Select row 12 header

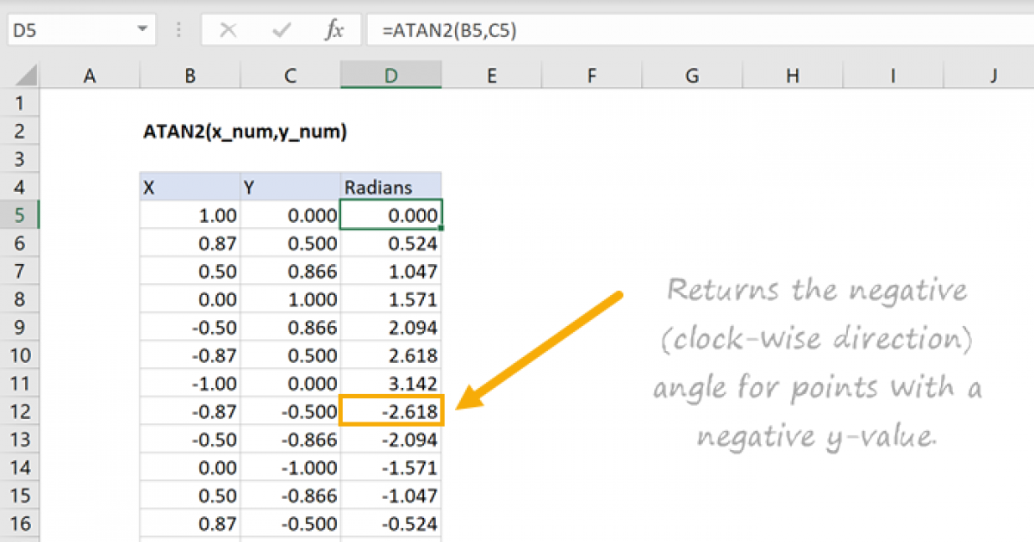click(x=20, y=412)
